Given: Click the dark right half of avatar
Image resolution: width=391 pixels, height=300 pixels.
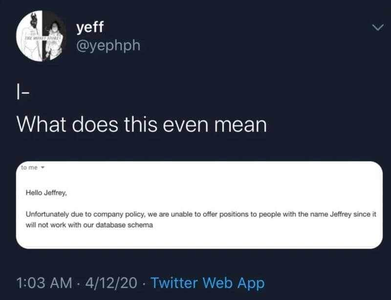Looking at the screenshot, I should click(x=54, y=36).
